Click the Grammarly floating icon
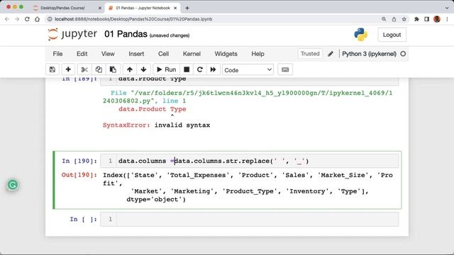Viewport: 454px width, 255px height. (x=13, y=185)
